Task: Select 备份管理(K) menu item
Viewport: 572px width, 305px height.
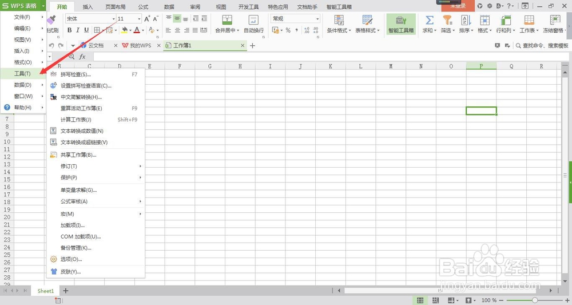Action: pyautogui.click(x=96, y=248)
